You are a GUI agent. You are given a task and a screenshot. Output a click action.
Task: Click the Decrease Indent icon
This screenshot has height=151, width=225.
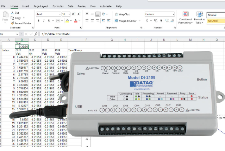click(104, 21)
